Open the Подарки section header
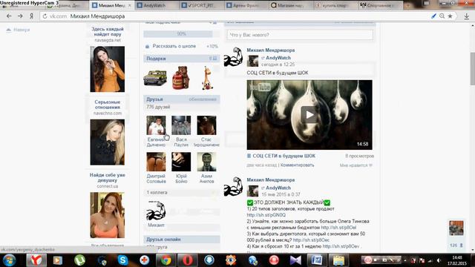The width and height of the screenshot is (475, 267). click(181, 59)
